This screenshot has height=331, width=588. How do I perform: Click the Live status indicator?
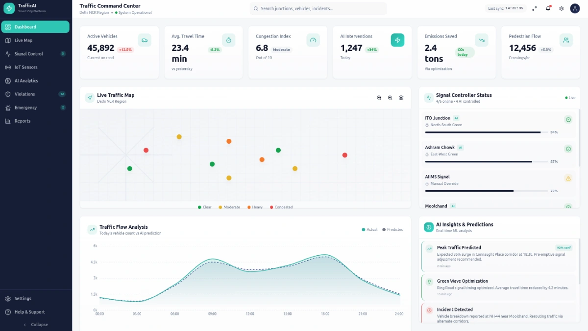[x=570, y=98]
